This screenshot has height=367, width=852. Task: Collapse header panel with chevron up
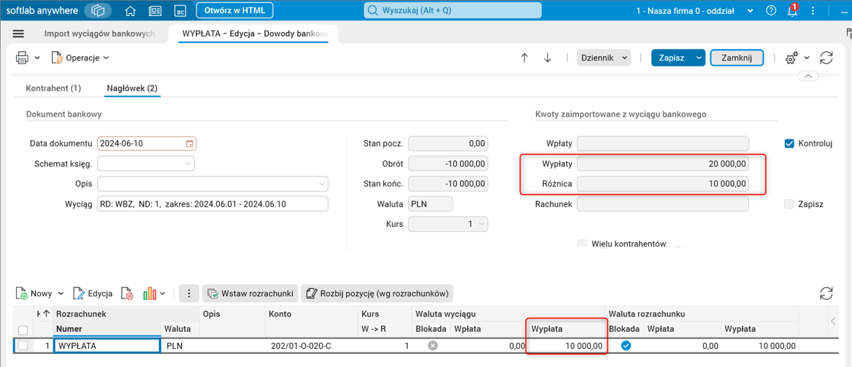click(x=808, y=77)
